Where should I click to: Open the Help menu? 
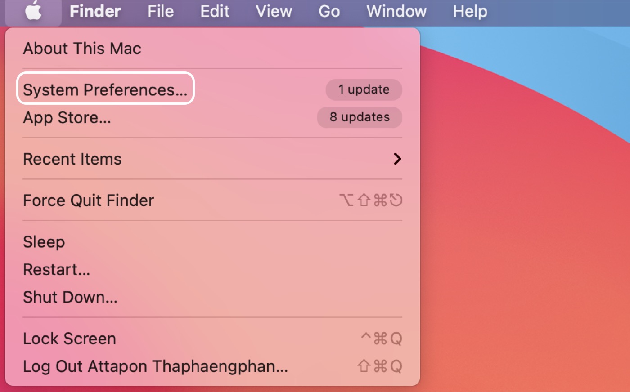pyautogui.click(x=470, y=11)
